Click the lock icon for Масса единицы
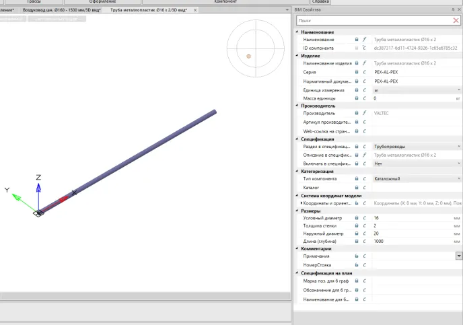Screen dimensions: 463x325 tap(357, 98)
